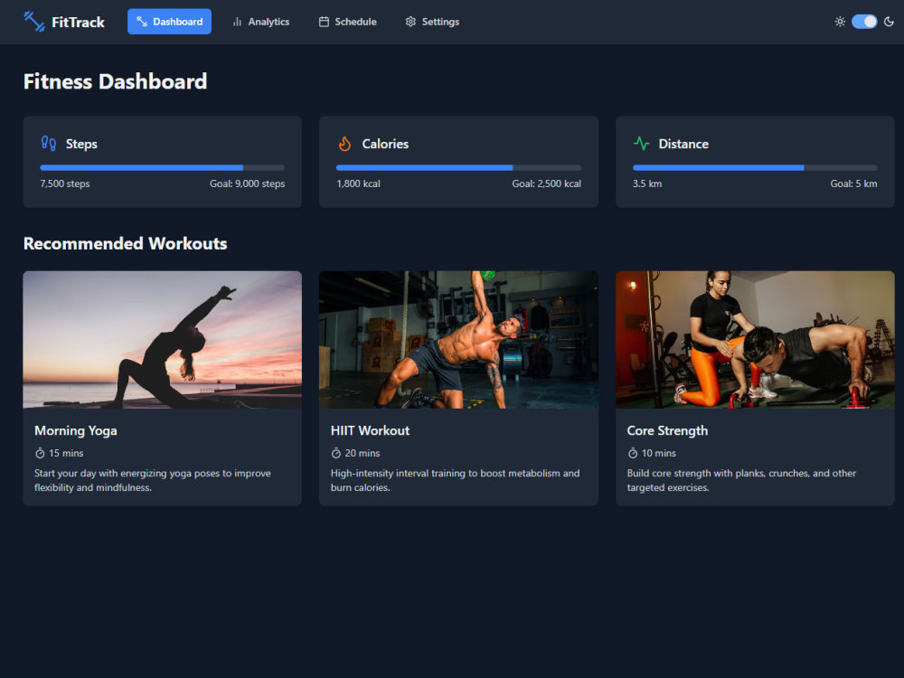
Task: Open the Dashboard tab
Action: [x=170, y=22]
